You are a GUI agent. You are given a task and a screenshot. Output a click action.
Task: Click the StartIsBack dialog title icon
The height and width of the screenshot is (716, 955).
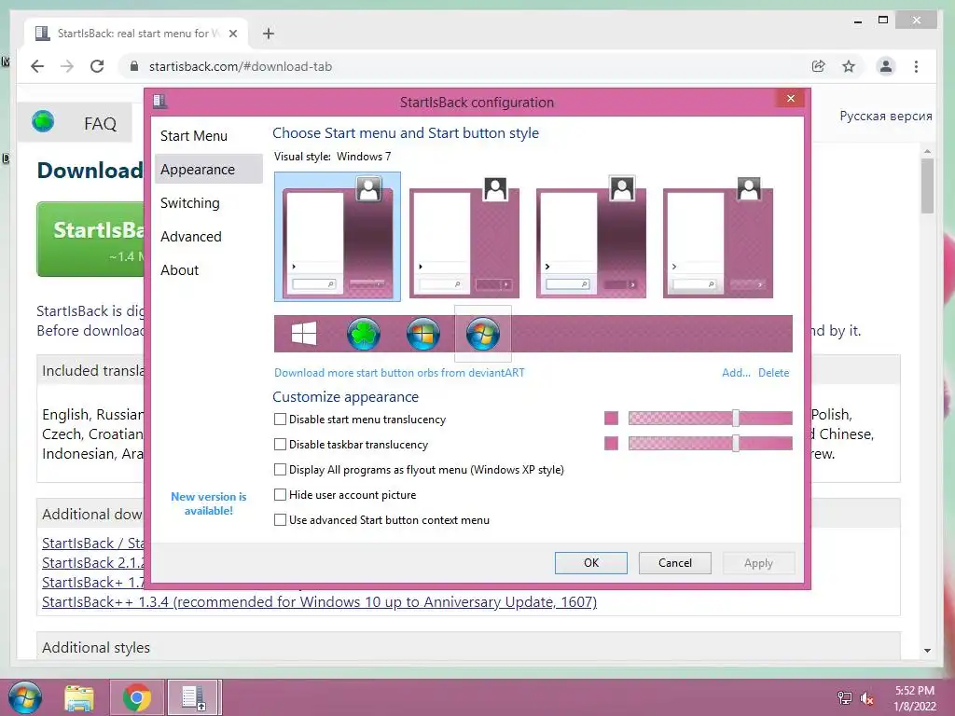[160, 101]
